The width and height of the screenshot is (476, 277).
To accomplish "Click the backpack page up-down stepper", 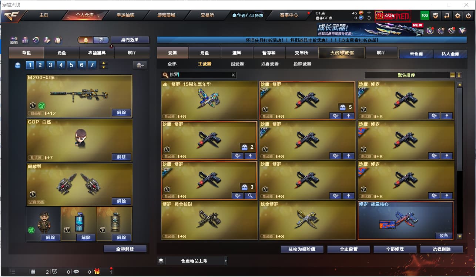I will pyautogui.click(x=104, y=65).
